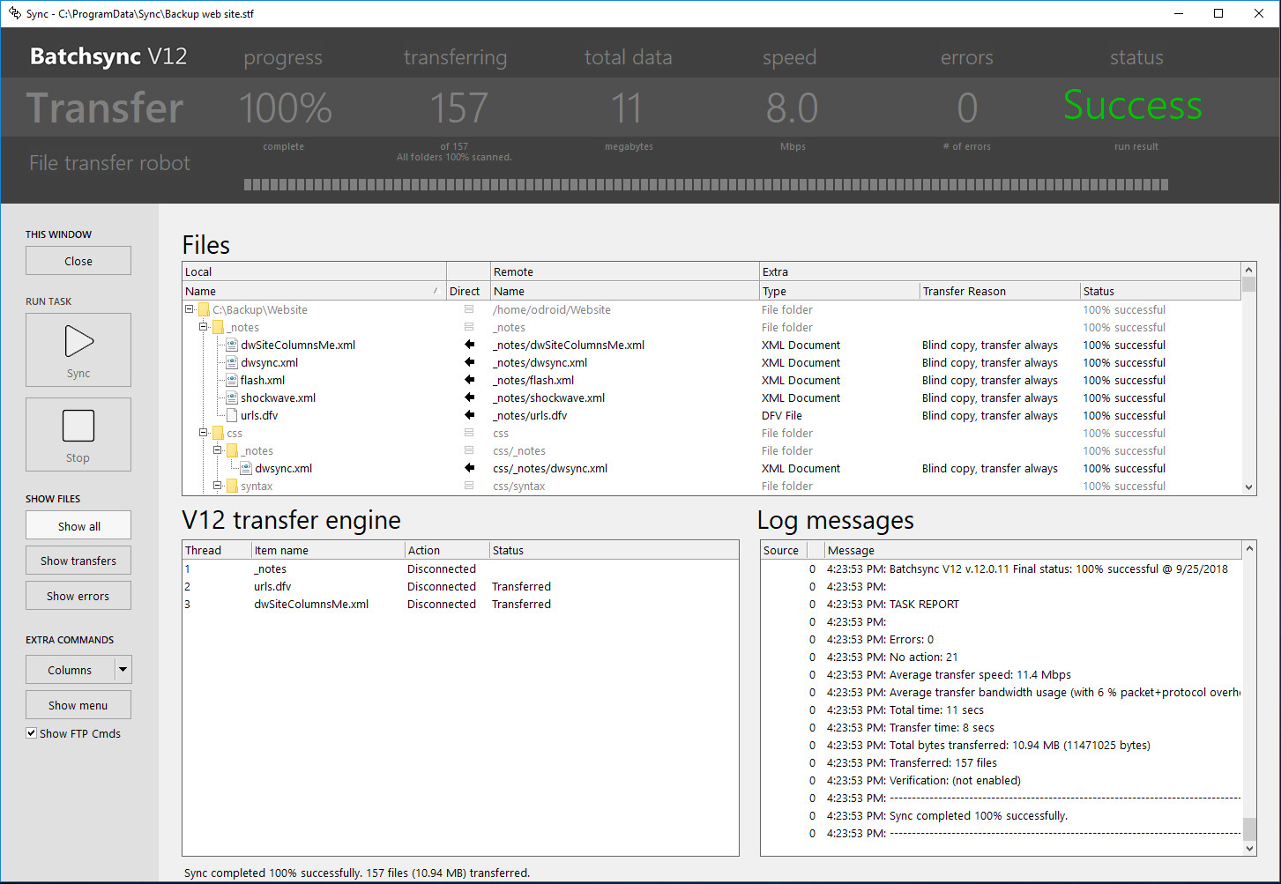The image size is (1281, 884).
Task: Click the Stop square icon button
Action: point(78,435)
